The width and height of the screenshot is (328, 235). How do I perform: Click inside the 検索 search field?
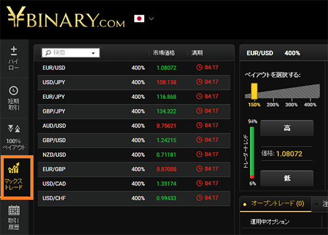click(71, 53)
